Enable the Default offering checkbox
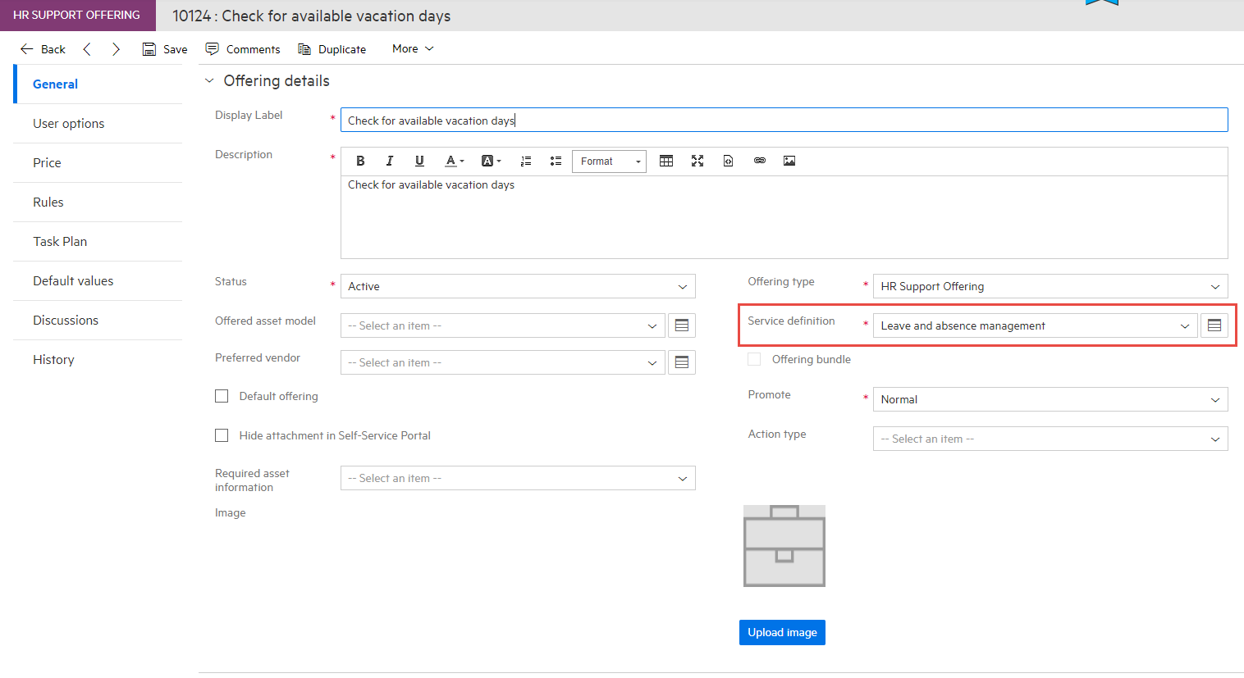Image resolution: width=1244 pixels, height=678 pixels. [222, 396]
